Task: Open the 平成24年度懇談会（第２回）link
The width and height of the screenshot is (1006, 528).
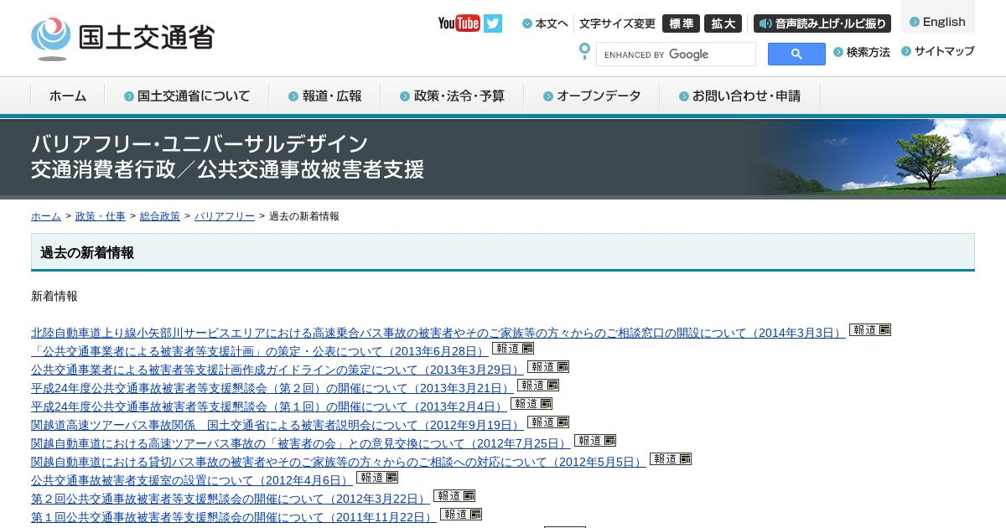Action: click(x=272, y=388)
